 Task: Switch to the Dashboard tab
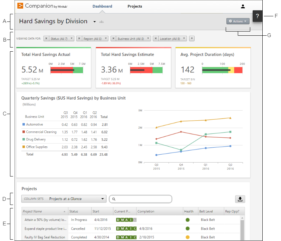(102, 6)
